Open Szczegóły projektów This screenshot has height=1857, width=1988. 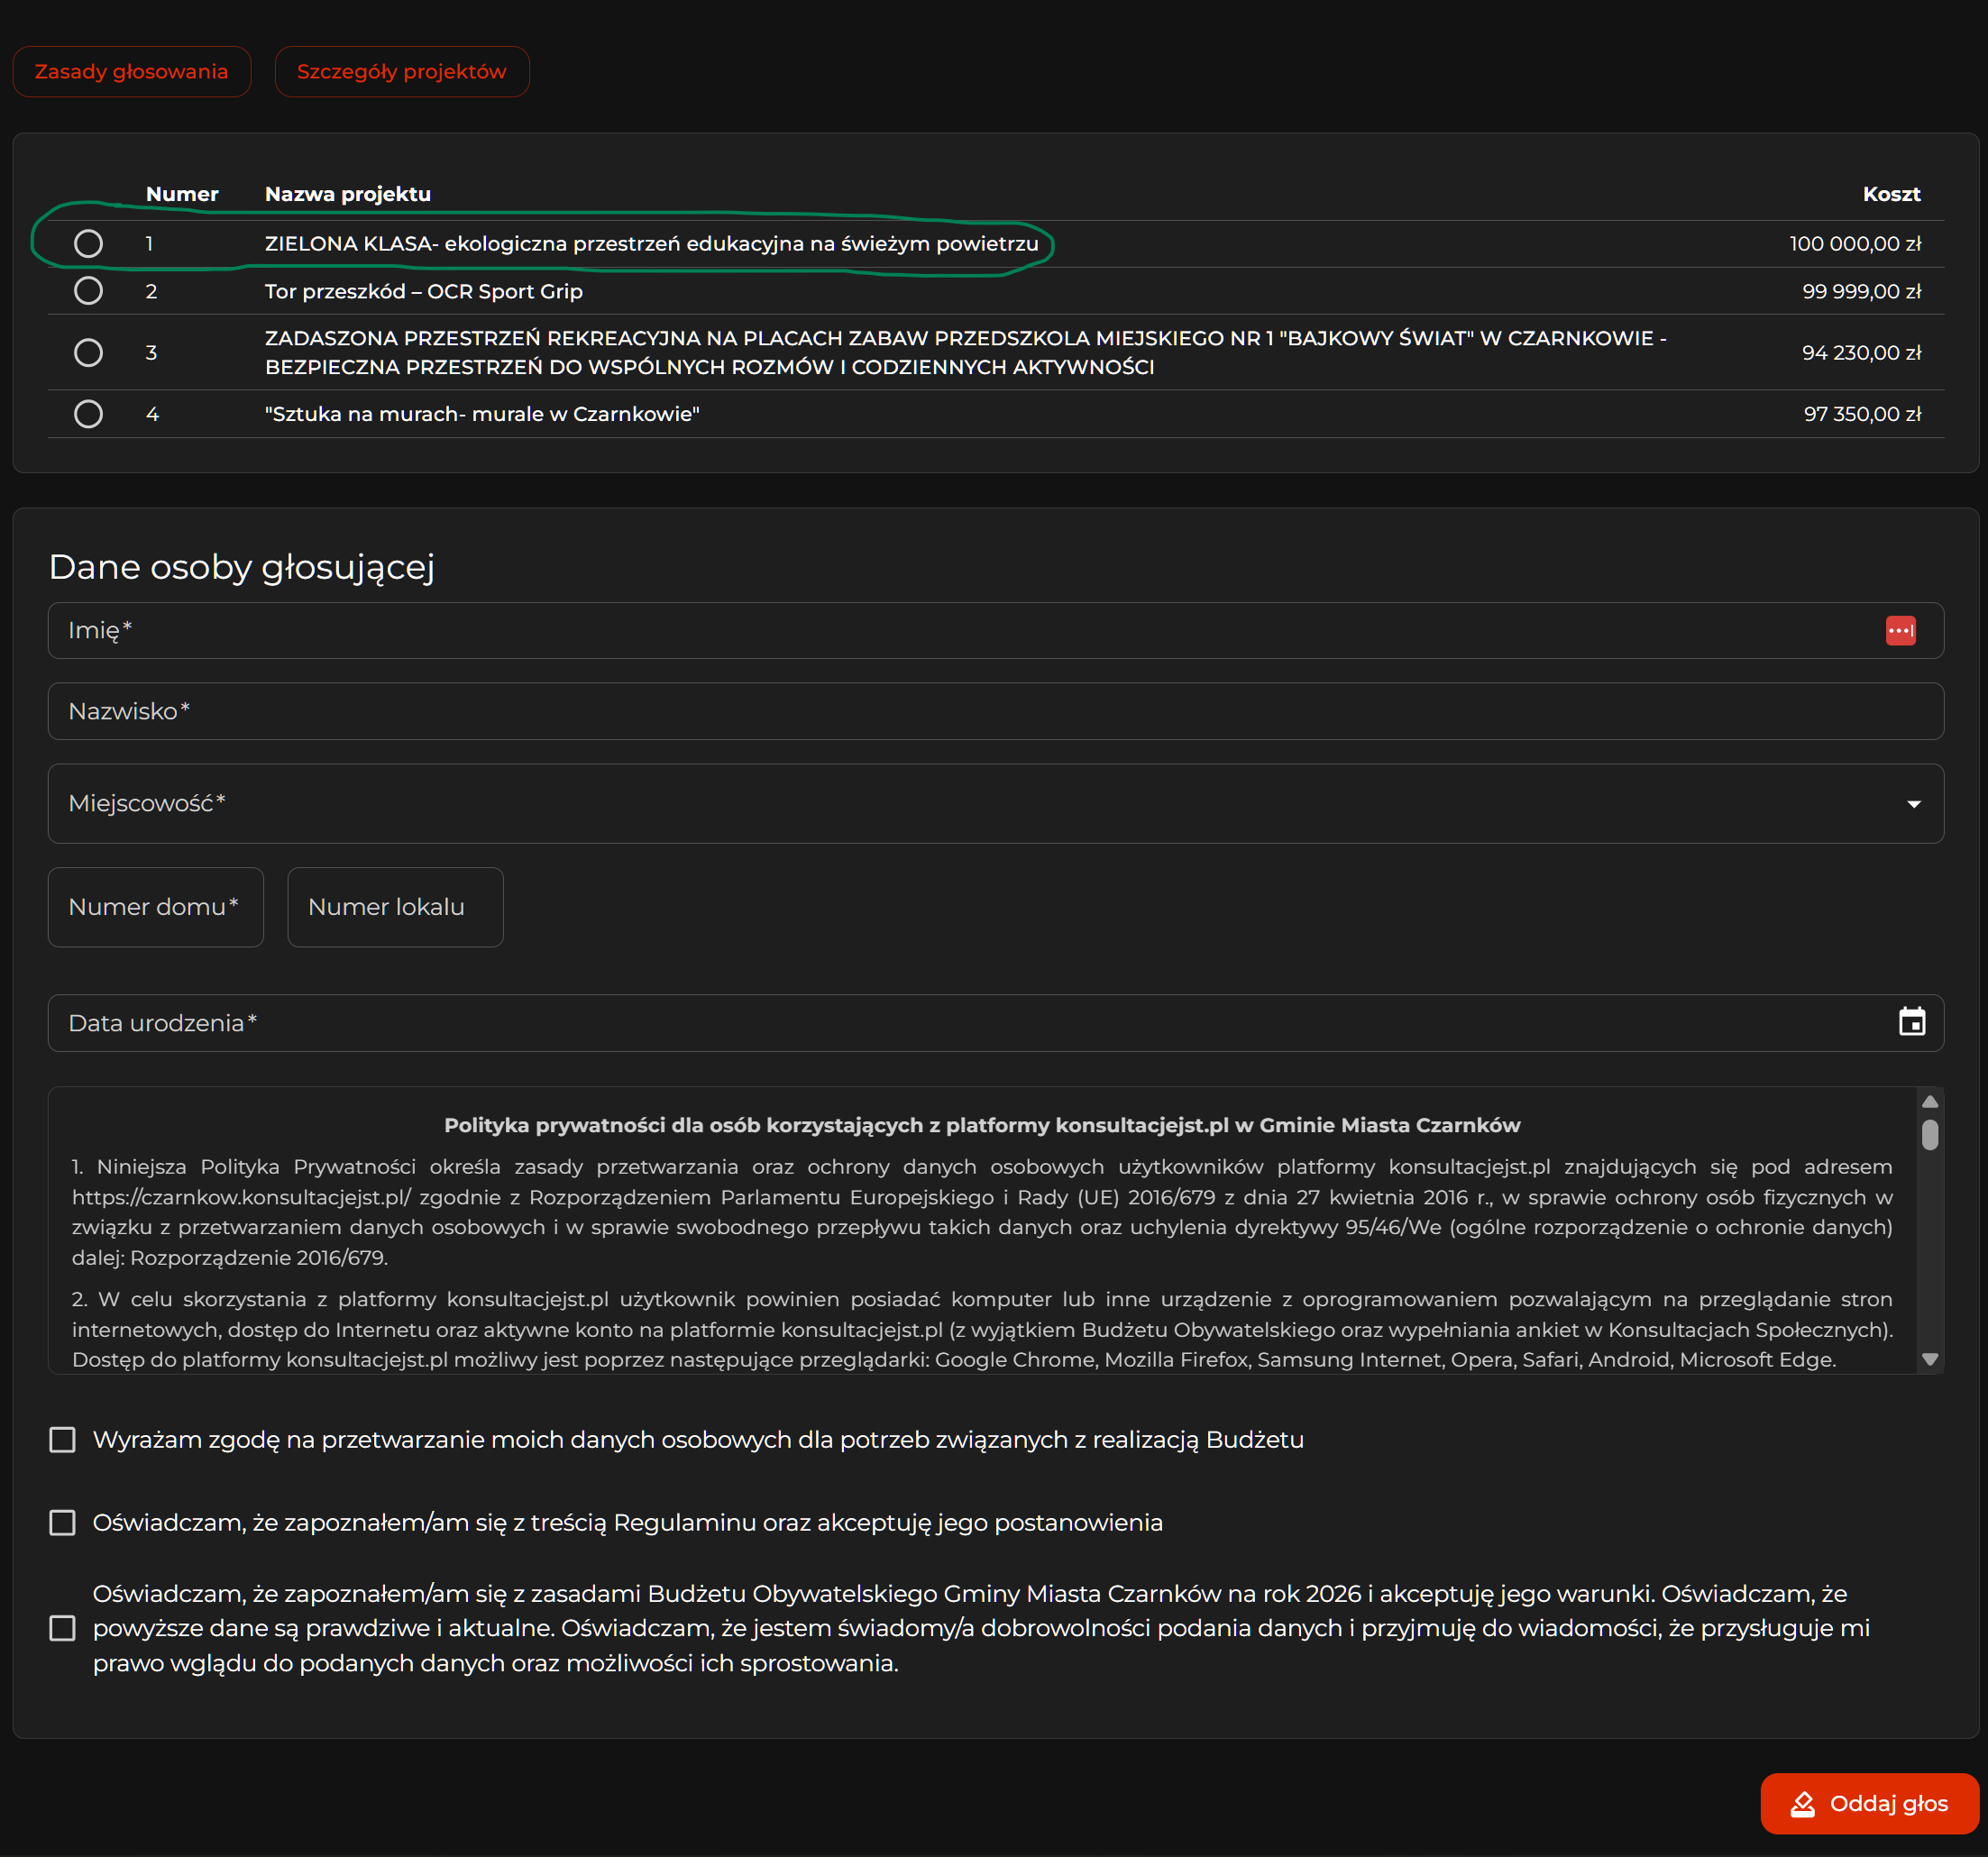402,72
